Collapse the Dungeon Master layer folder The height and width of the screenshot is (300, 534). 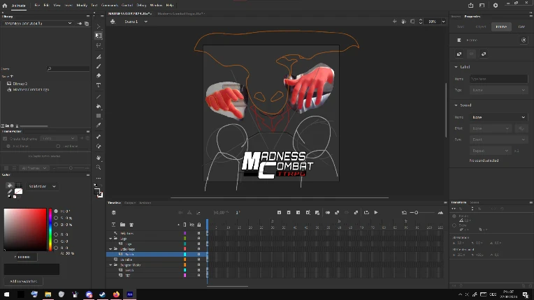click(110, 265)
